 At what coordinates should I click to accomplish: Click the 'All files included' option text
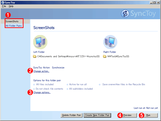pos(45,84)
